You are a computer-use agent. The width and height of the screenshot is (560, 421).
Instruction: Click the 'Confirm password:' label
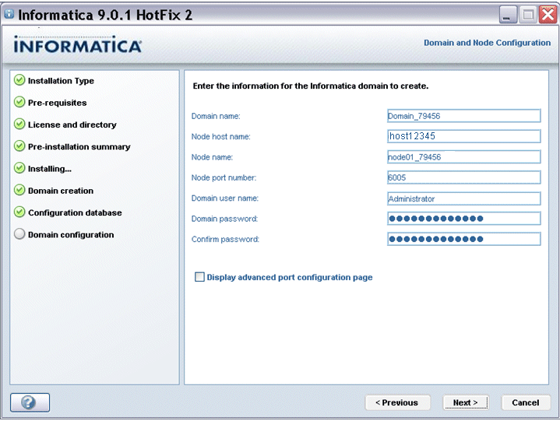[x=225, y=239]
